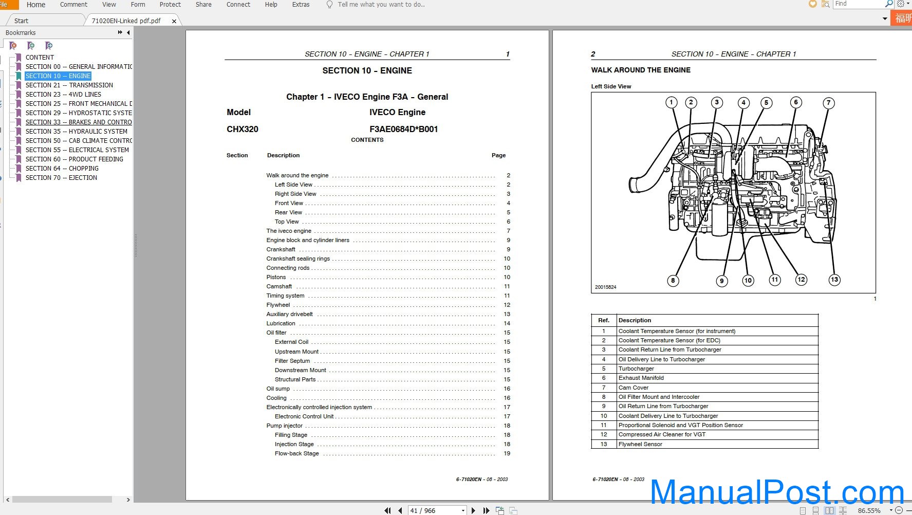Image resolution: width=912 pixels, height=515 pixels.
Task: Open the Extras ribbon tab
Action: click(x=301, y=5)
